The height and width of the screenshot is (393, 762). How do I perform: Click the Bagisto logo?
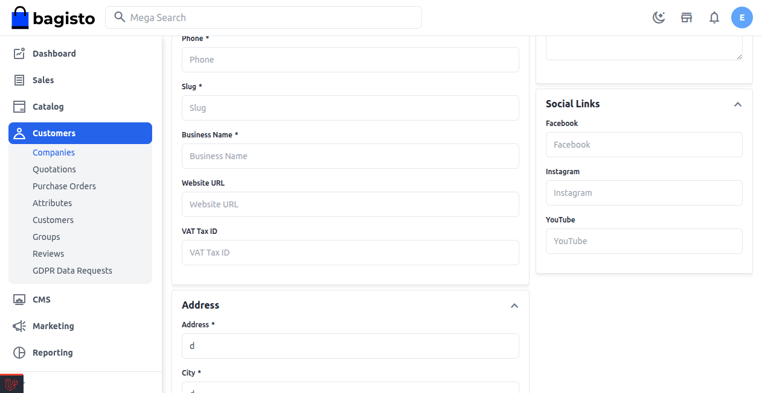pyautogui.click(x=53, y=17)
